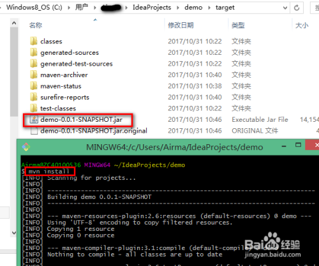Click the mvn install command text

click(49, 172)
